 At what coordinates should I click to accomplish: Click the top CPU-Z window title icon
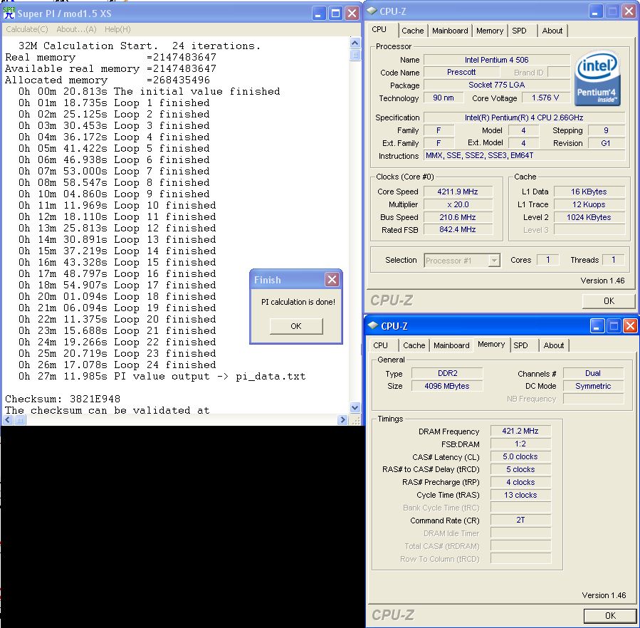372,11
